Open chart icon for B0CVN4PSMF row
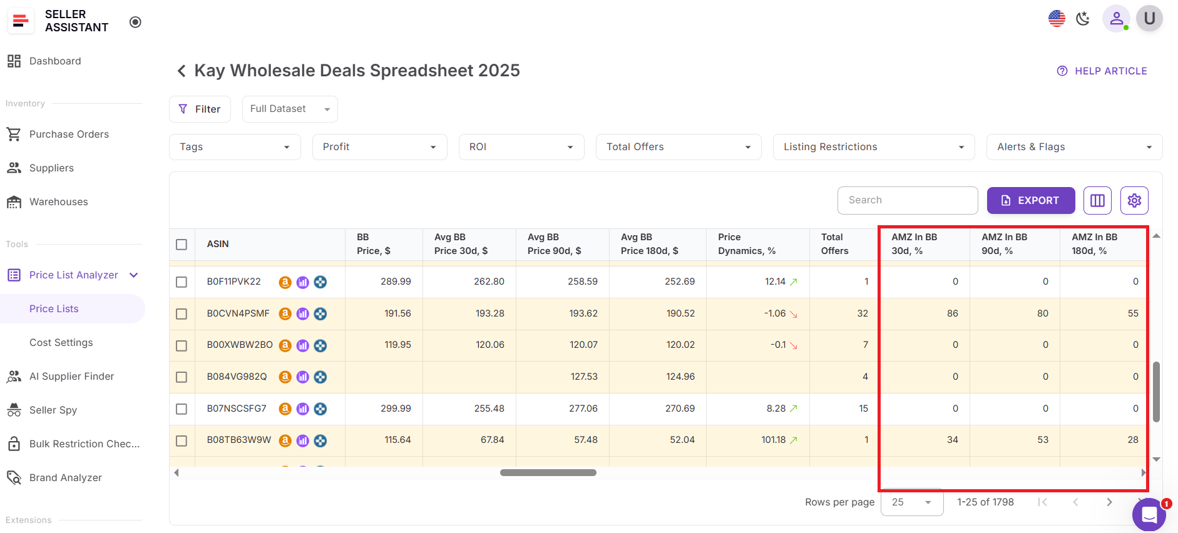The width and height of the screenshot is (1178, 533). [302, 314]
